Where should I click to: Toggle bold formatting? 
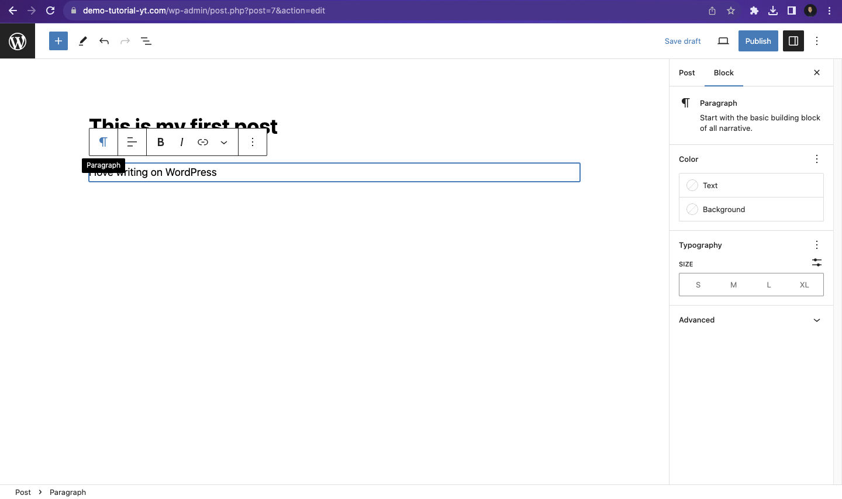(x=160, y=142)
